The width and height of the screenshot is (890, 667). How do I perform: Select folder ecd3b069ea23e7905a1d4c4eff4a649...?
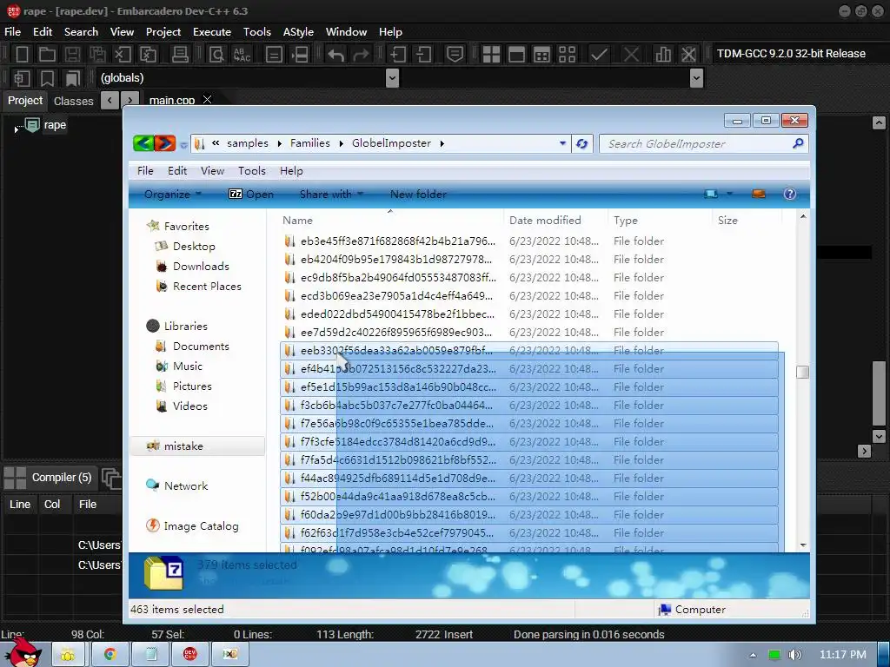[528, 296]
